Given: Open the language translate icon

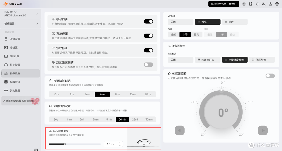Looking at the screenshot, I should [x=264, y=4].
